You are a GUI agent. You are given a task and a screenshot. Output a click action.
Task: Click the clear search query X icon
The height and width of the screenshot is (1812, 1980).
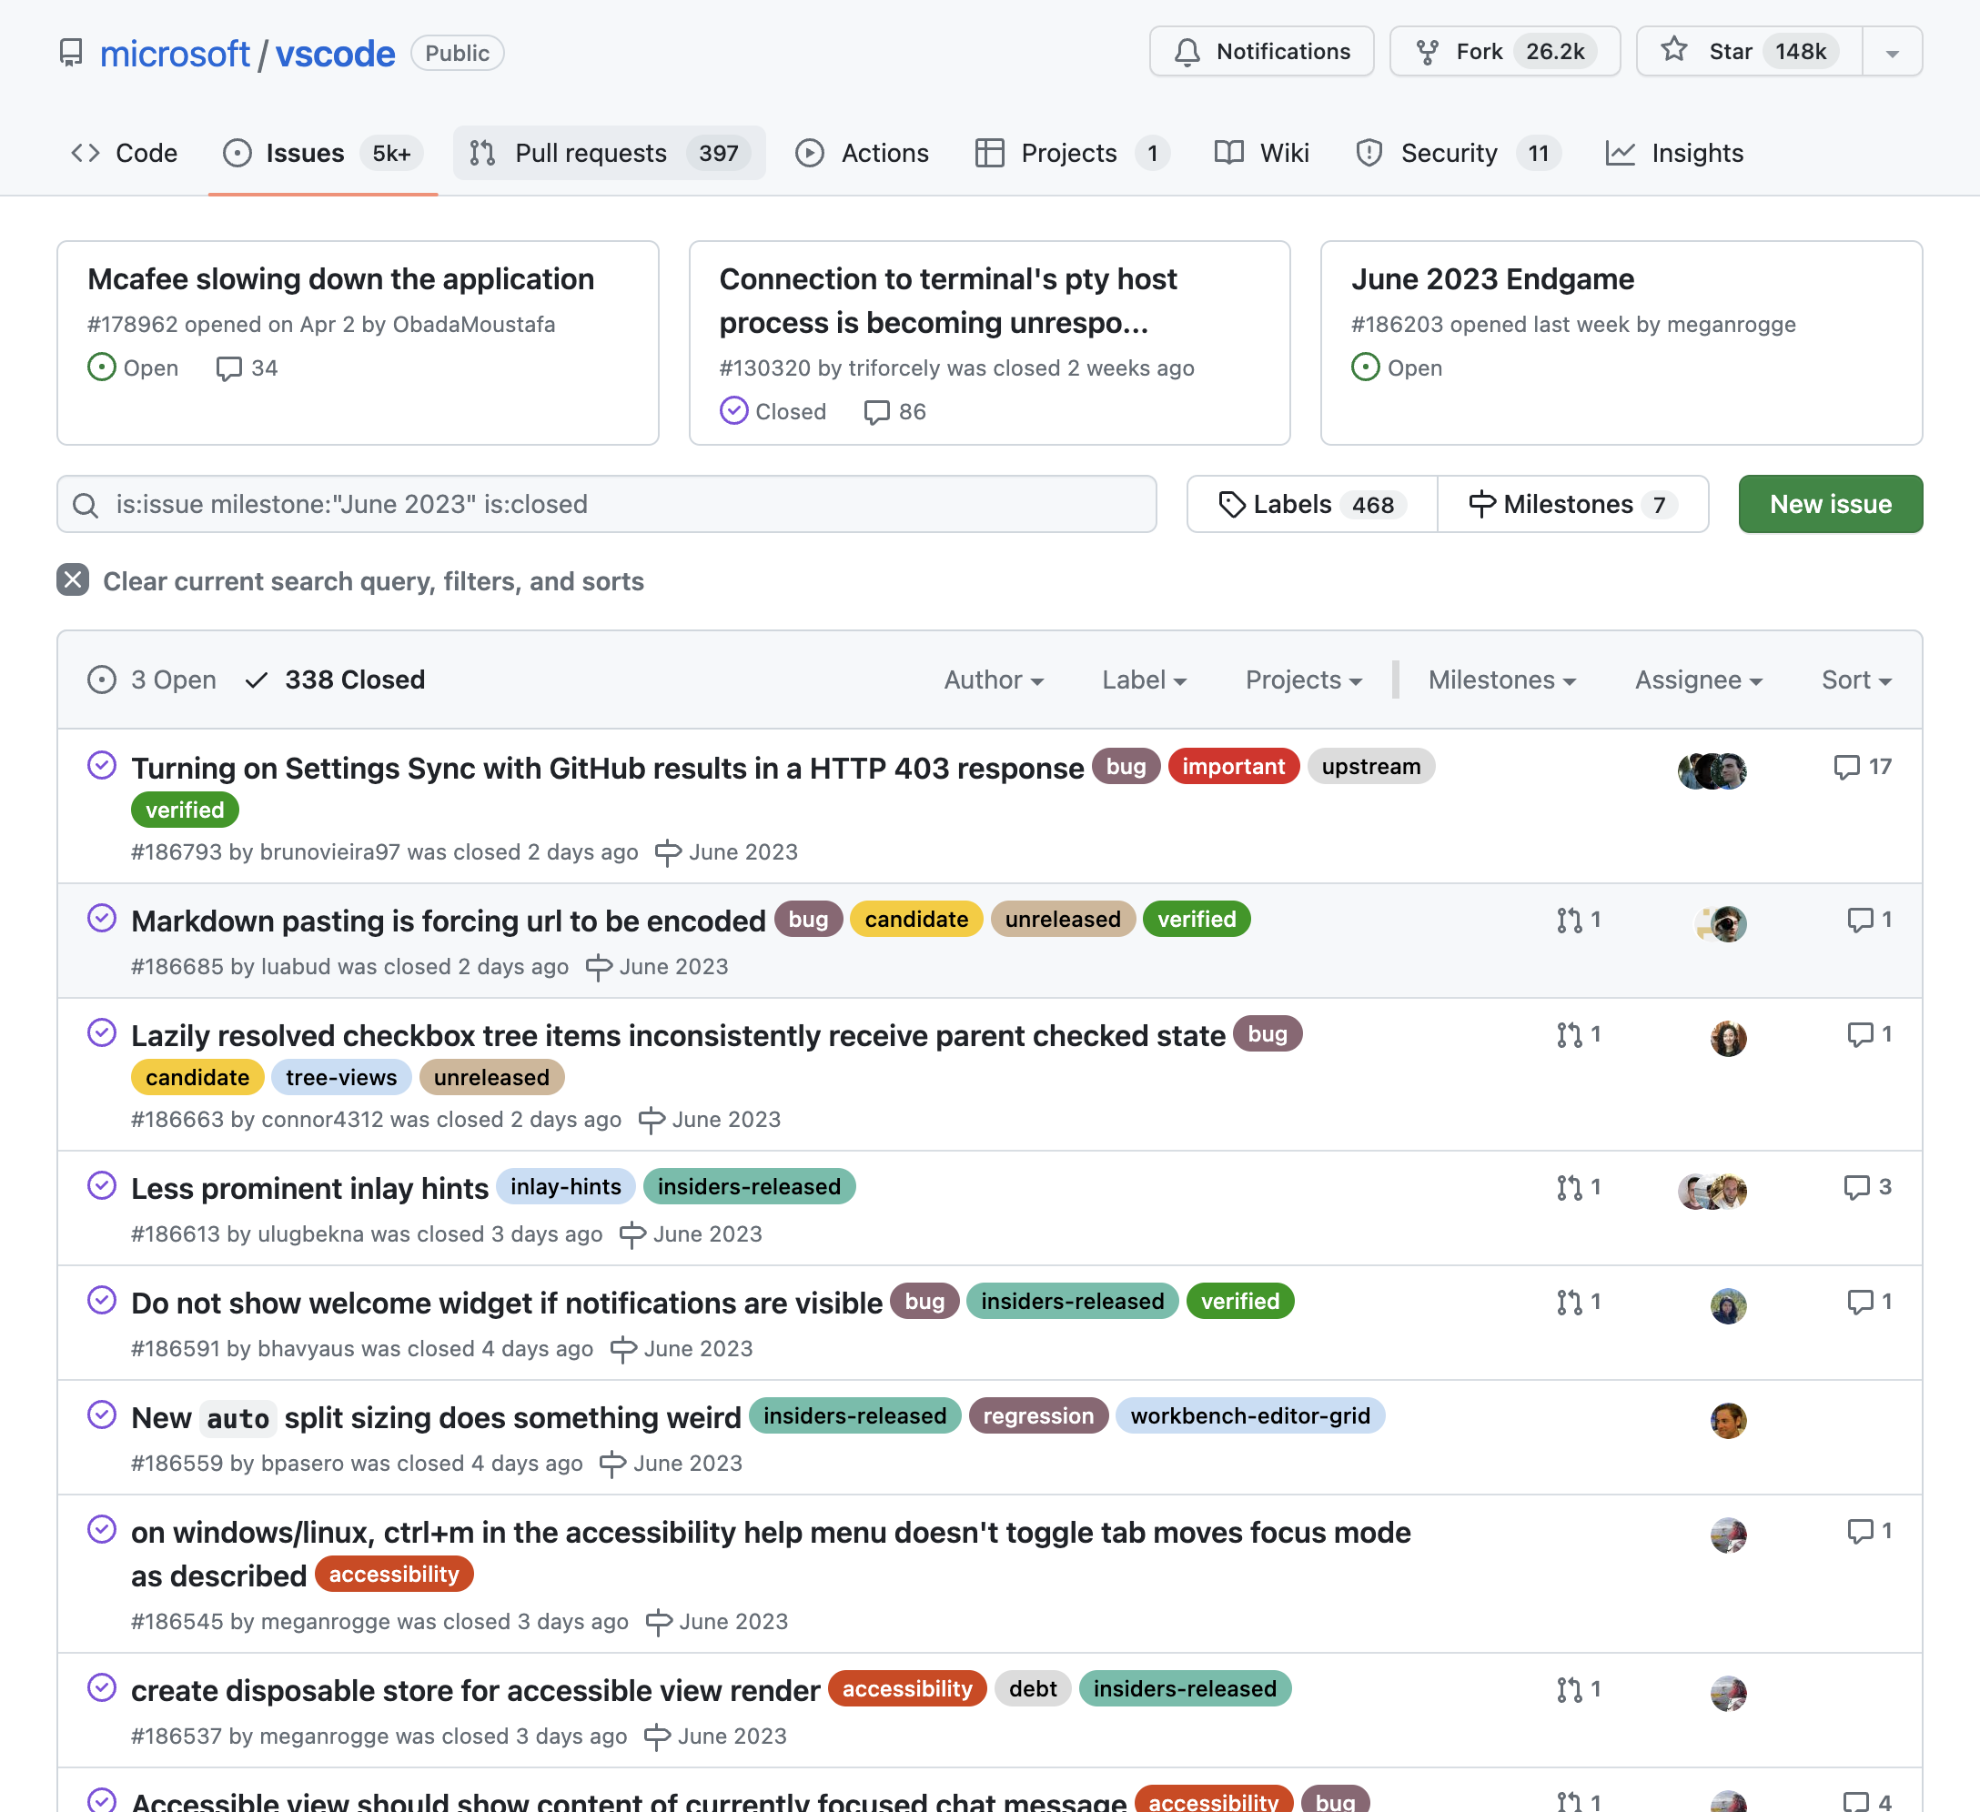tap(73, 580)
